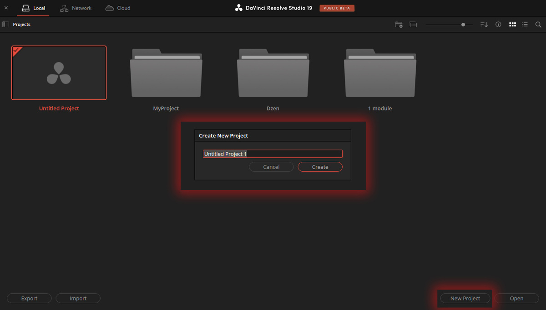Image resolution: width=546 pixels, height=310 pixels.
Task: Click the new folder icon in the toolbar
Action: tap(399, 25)
